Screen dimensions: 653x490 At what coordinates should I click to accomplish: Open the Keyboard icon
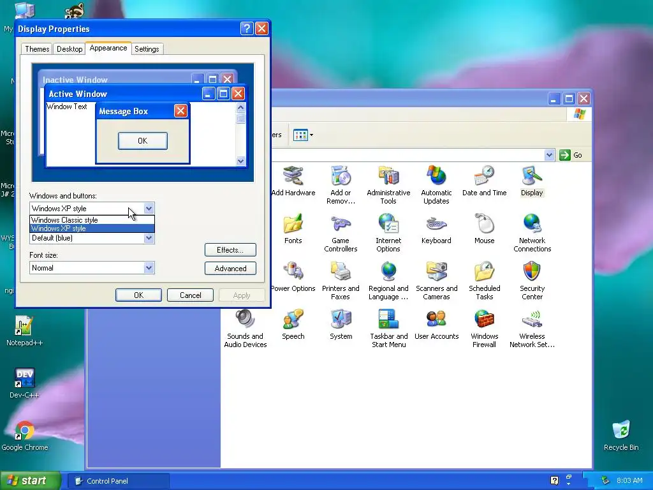pos(436,229)
